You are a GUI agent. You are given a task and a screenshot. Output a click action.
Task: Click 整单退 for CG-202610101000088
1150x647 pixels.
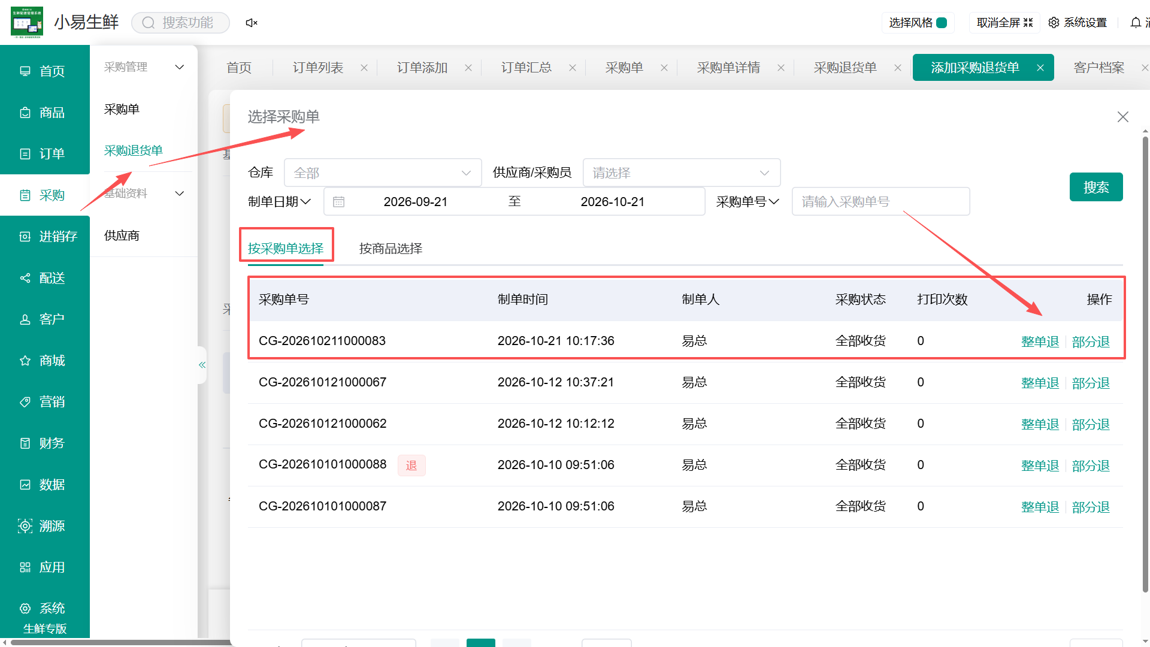click(1040, 465)
